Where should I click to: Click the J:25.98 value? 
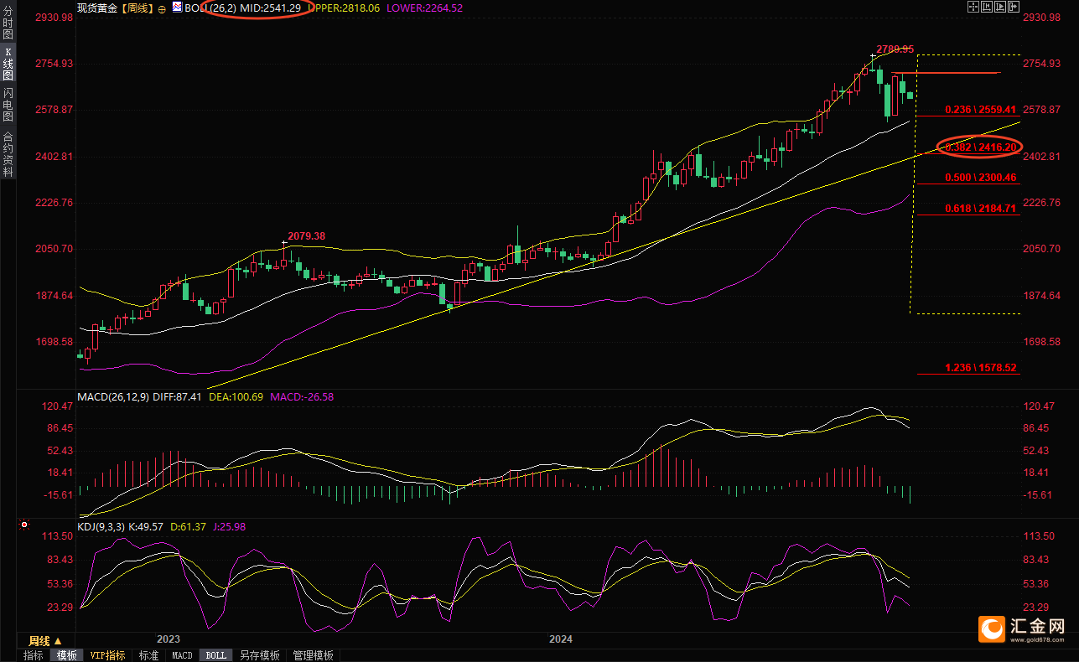tap(230, 527)
